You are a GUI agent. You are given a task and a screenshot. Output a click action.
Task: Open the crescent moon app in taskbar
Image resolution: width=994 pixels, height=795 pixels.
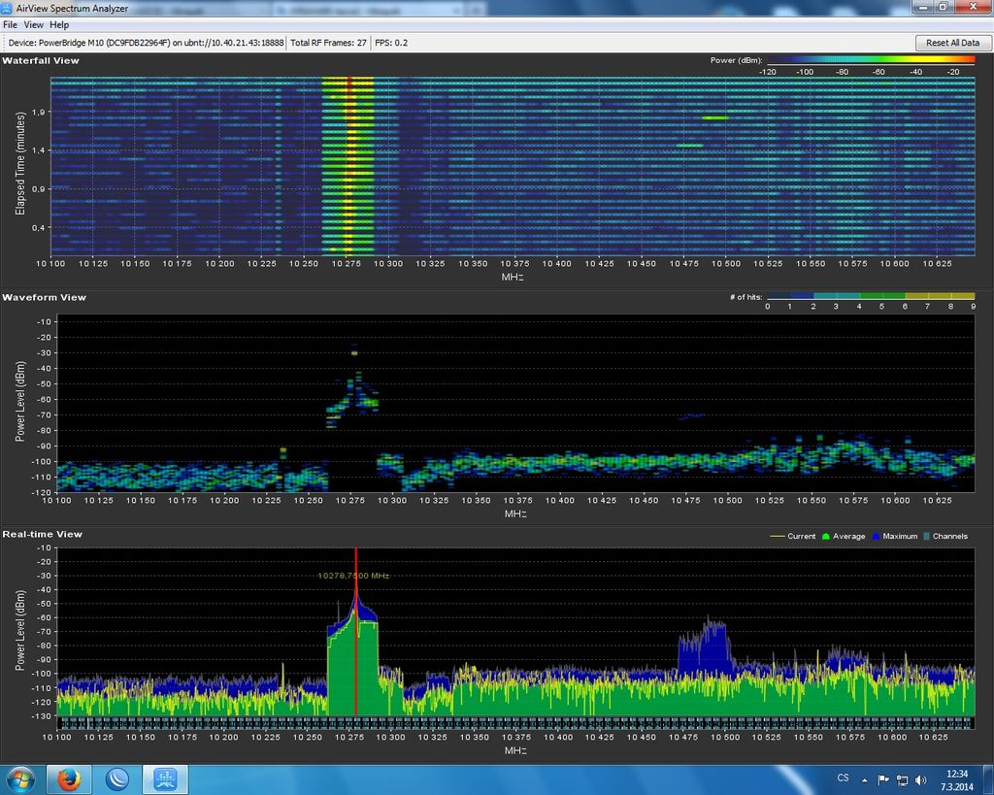pyautogui.click(x=117, y=779)
